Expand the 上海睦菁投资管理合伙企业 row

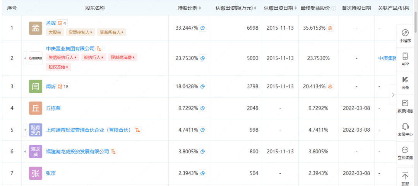26,130
